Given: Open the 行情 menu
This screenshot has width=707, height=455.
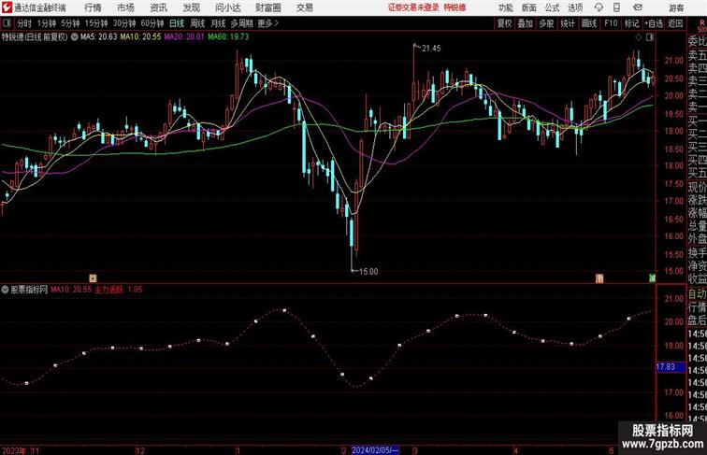Looking at the screenshot, I should point(93,7).
